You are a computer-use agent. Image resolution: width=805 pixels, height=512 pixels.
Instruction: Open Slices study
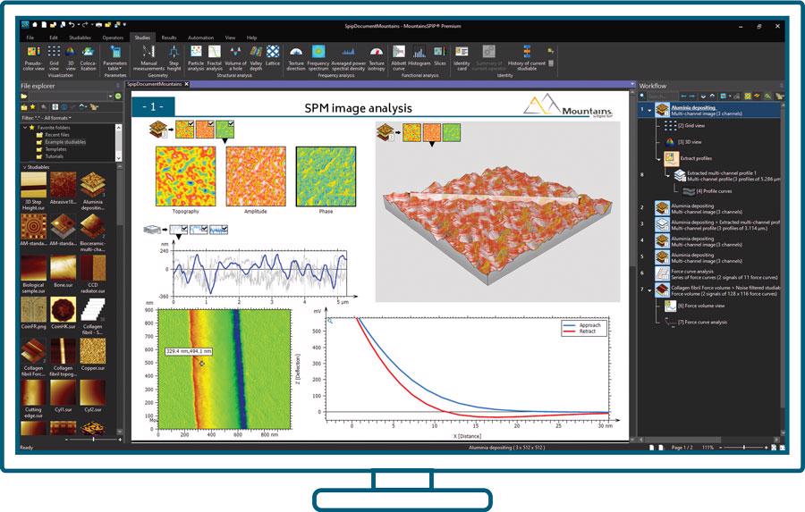point(440,56)
